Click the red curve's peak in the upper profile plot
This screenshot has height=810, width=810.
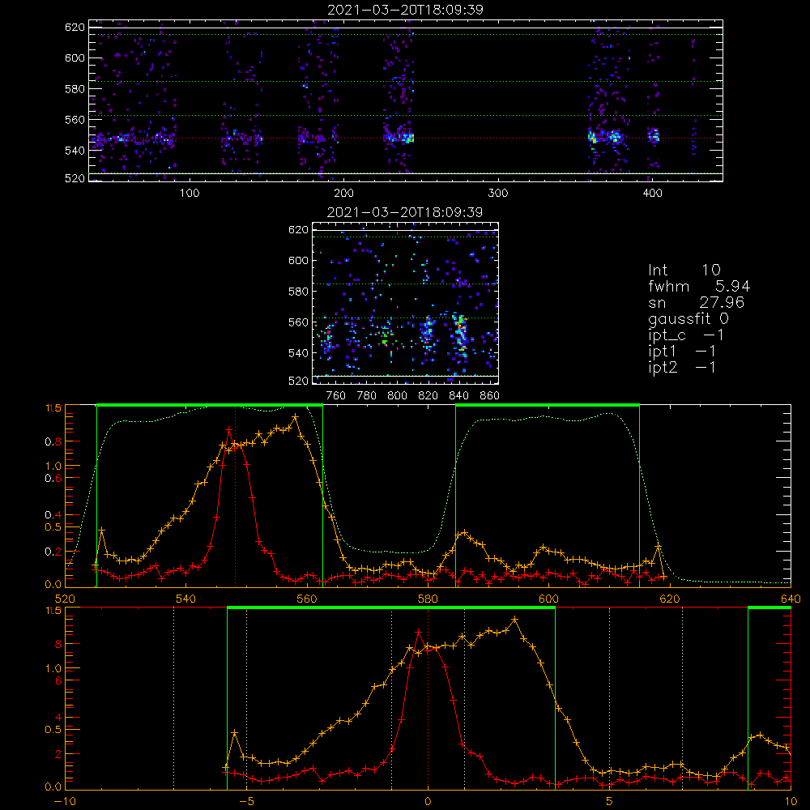coord(228,429)
